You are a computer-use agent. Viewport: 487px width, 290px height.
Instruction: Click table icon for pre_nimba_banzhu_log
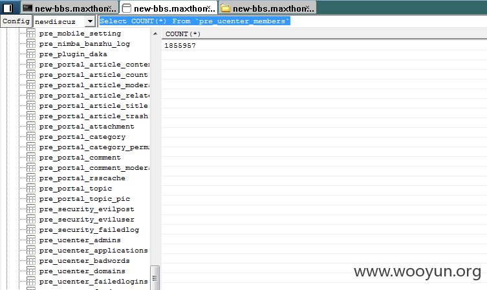tap(31, 44)
